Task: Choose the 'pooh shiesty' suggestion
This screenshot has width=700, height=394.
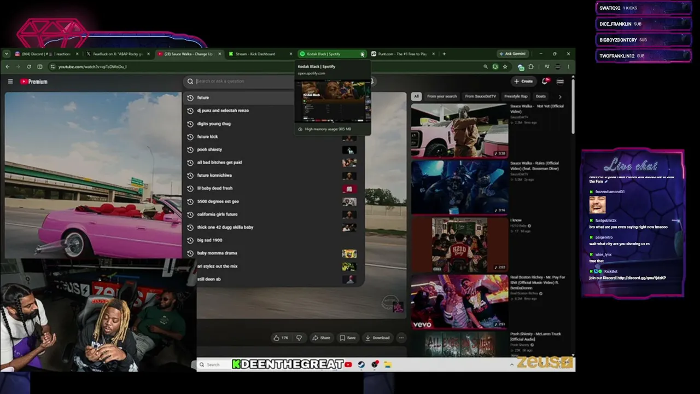Action: [273, 149]
